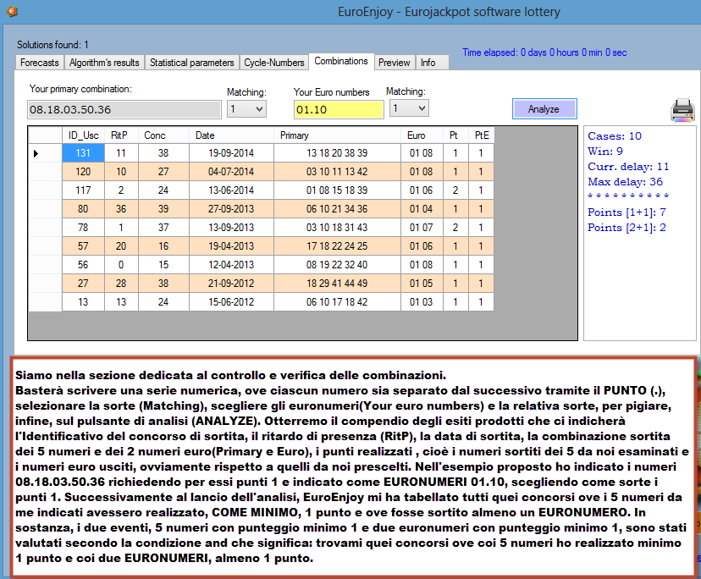This screenshot has height=579, width=701.
Task: Switch to Algorithm's results tab
Action: pyautogui.click(x=104, y=63)
